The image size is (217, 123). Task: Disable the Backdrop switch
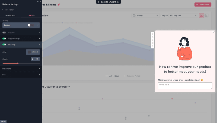[4, 45]
